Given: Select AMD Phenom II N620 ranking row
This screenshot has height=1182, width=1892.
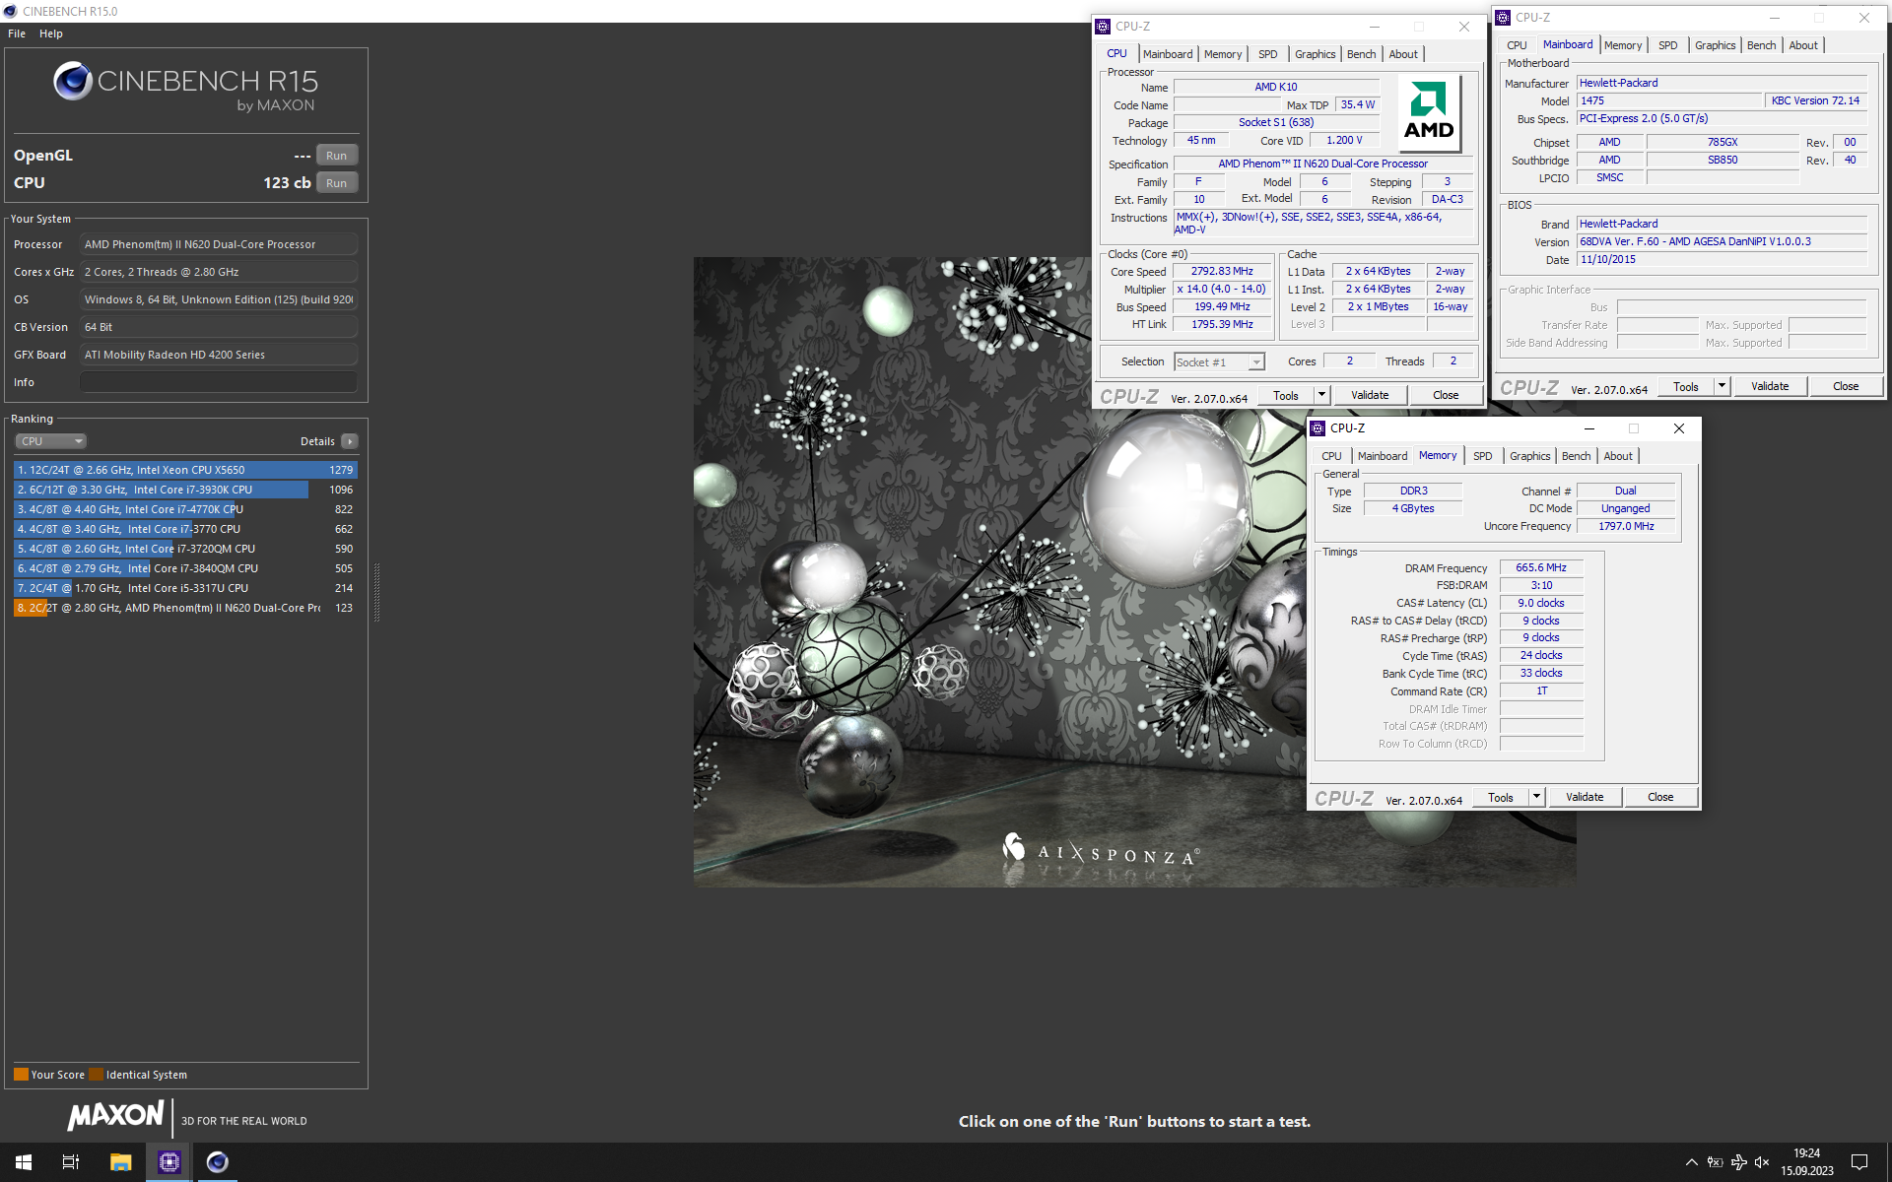Looking at the screenshot, I should [185, 608].
